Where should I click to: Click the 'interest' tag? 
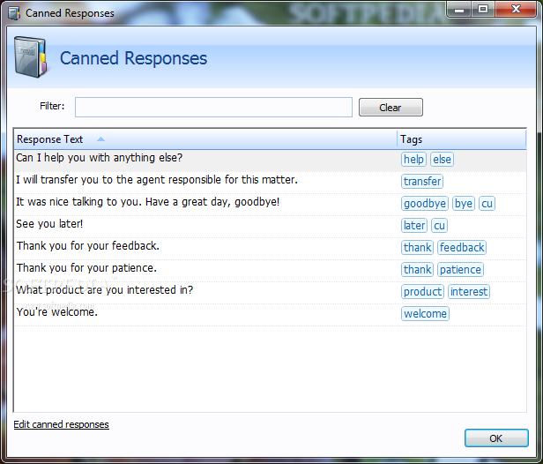(469, 292)
